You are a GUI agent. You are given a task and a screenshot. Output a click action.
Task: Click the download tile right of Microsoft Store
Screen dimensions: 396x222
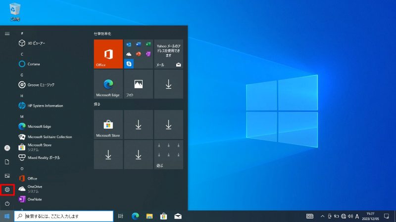(139, 124)
